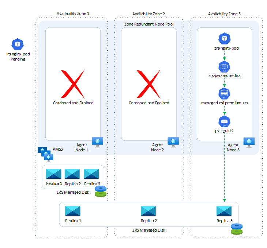
Task: Click the lrs-nginx-pod Pending label text
Action: (x=18, y=57)
